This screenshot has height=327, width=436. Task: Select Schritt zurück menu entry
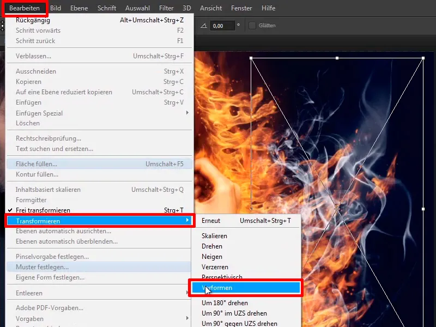100,40
